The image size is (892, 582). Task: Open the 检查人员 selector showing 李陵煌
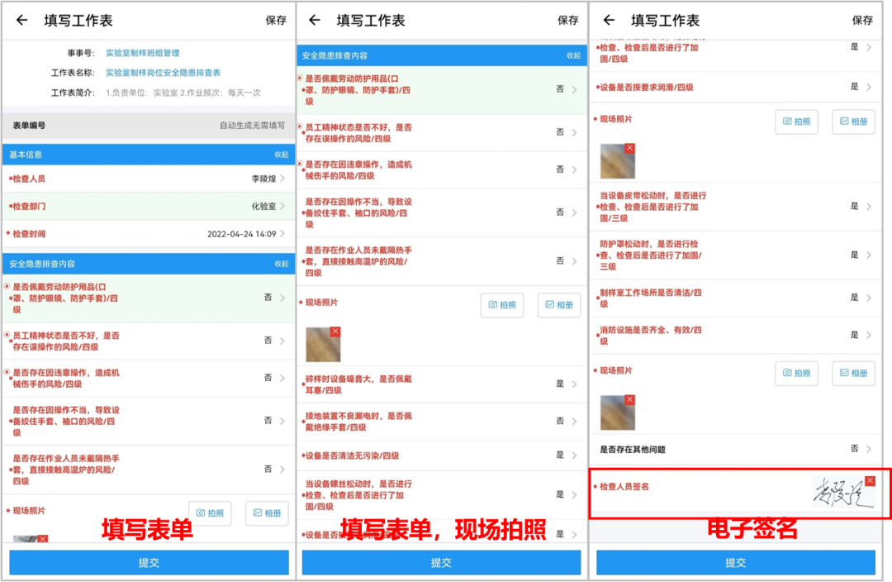tap(268, 179)
